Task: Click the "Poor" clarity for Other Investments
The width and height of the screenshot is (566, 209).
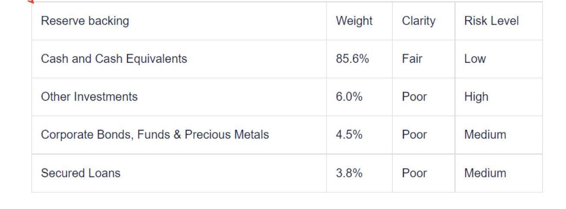Action: pos(414,97)
